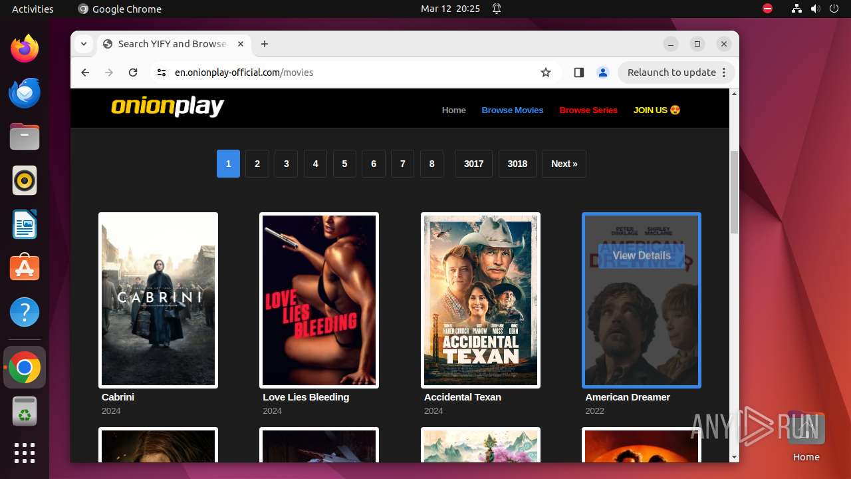This screenshot has width=851, height=479.
Task: Open notification bell in top bar
Action: 497,9
